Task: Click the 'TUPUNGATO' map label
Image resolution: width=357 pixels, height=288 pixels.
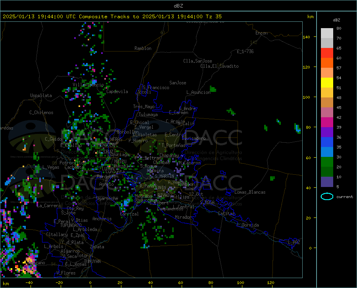Action: coord(71,225)
